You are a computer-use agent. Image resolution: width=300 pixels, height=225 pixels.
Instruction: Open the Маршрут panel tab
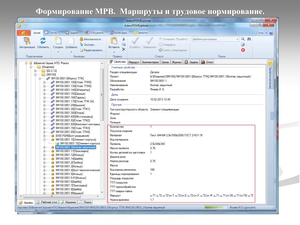[134, 62]
